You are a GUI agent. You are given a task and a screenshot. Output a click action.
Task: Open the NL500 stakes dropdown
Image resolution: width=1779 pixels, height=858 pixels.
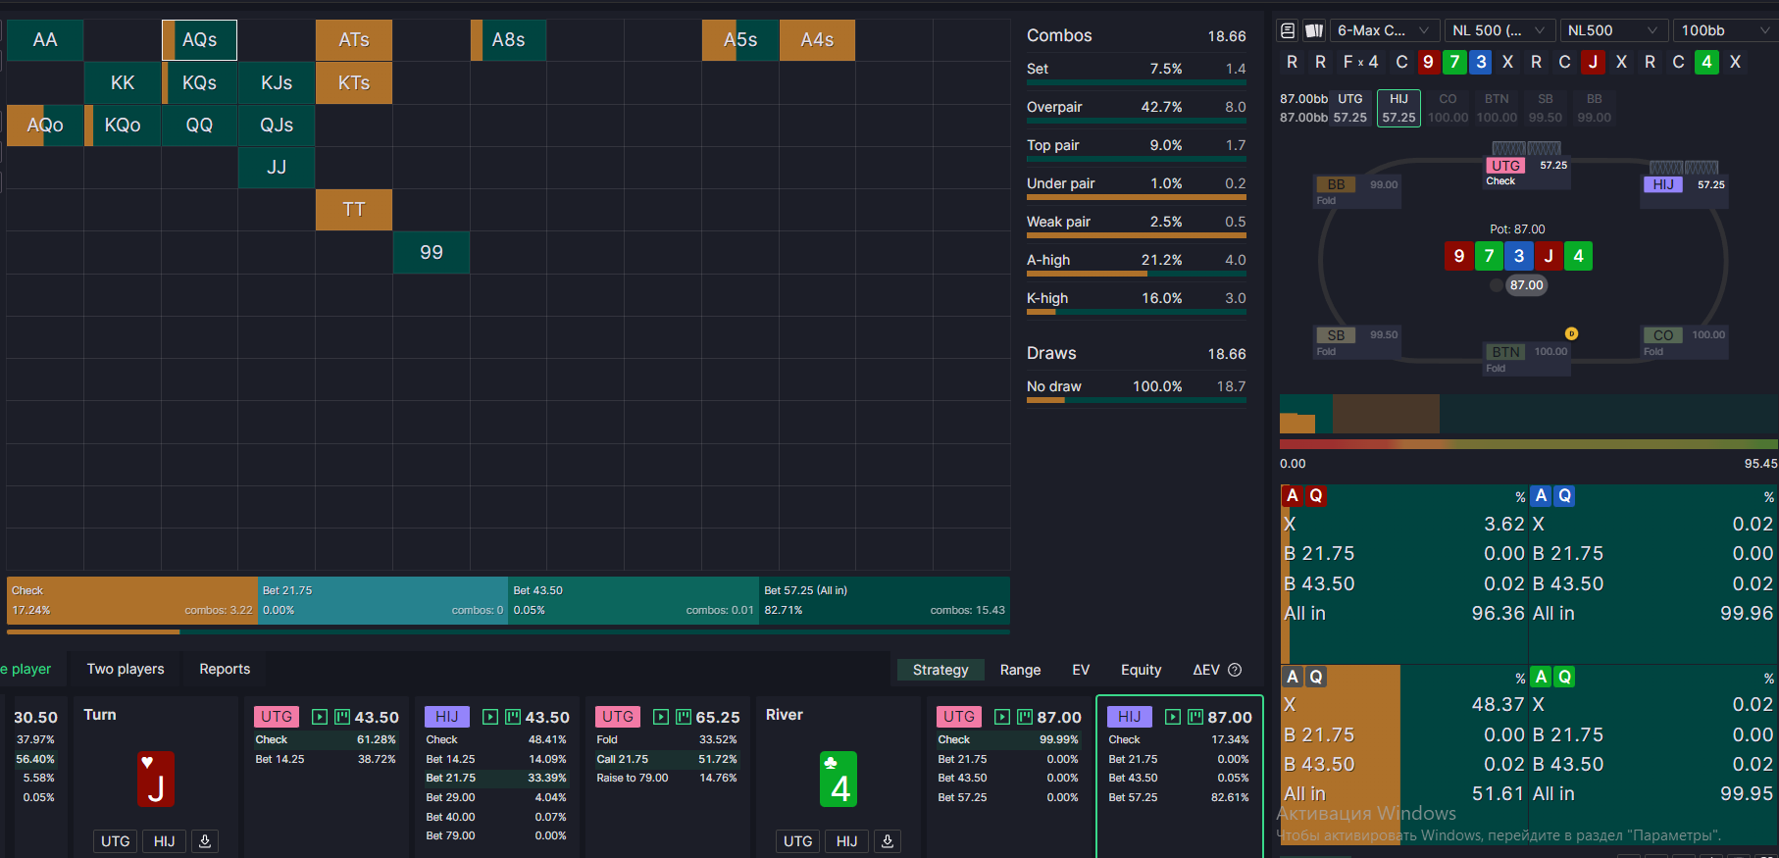click(x=1611, y=30)
